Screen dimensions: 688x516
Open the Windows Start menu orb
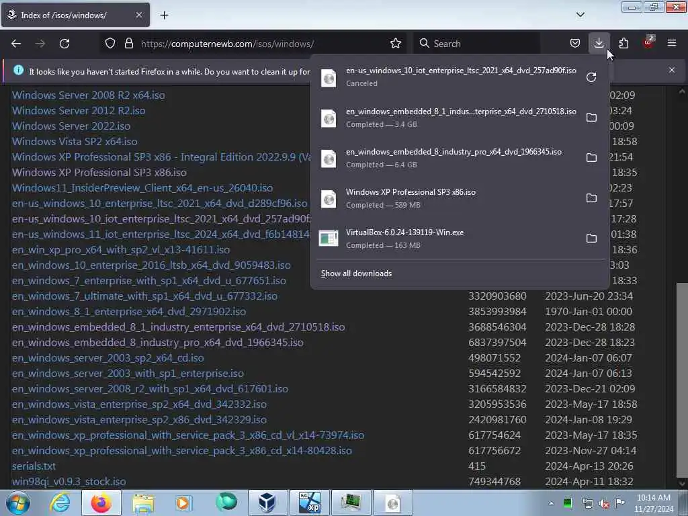(x=18, y=503)
